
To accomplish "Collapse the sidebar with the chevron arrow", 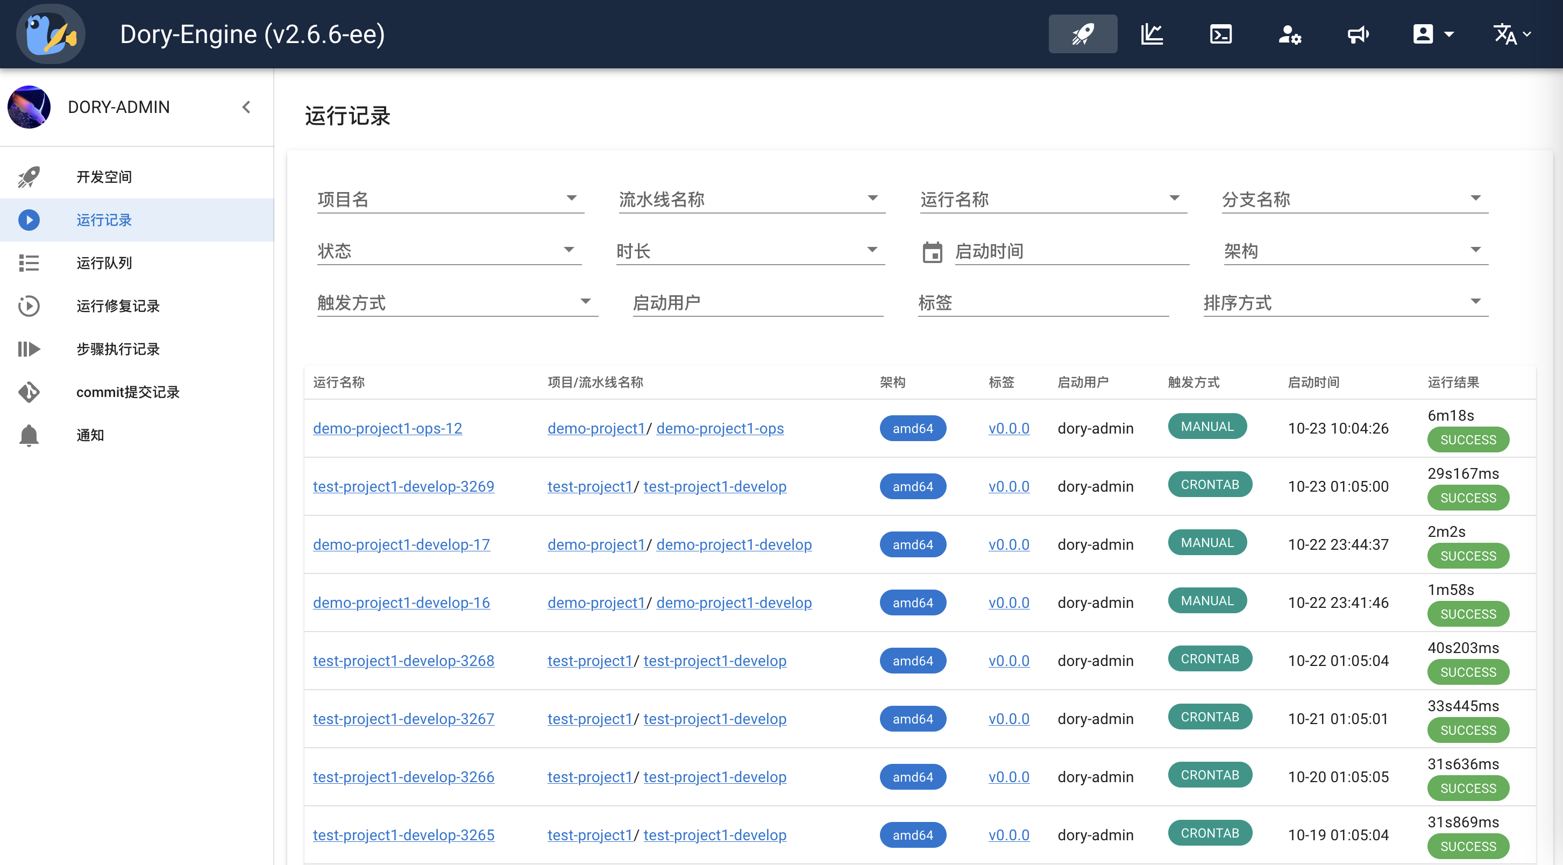I will [x=246, y=107].
